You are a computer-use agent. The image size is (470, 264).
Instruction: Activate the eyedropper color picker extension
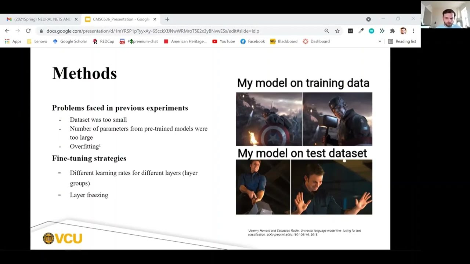[x=361, y=31]
